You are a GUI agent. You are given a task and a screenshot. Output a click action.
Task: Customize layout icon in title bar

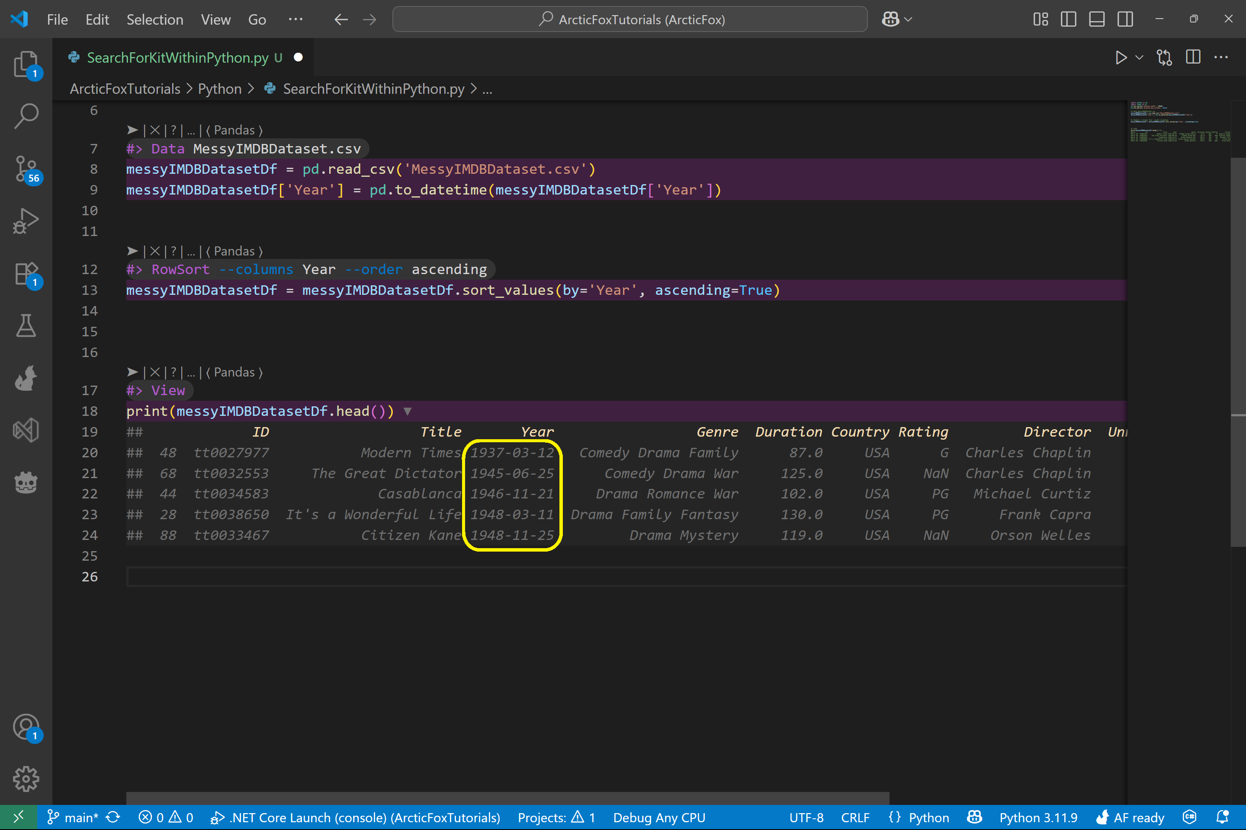[x=1040, y=19]
